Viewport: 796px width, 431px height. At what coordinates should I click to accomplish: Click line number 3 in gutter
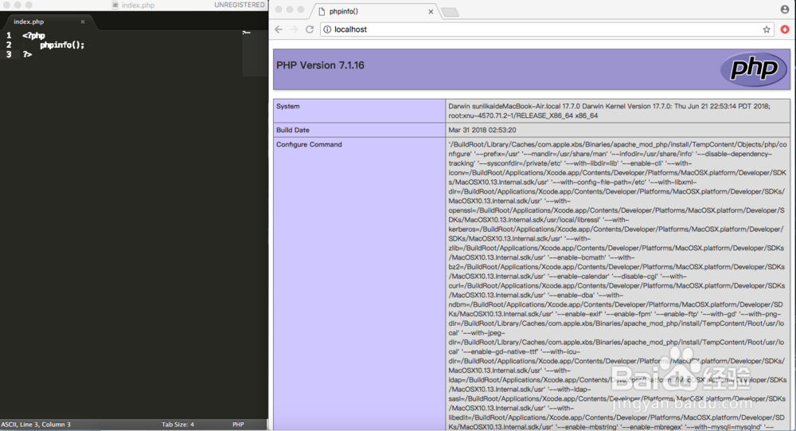click(9, 54)
